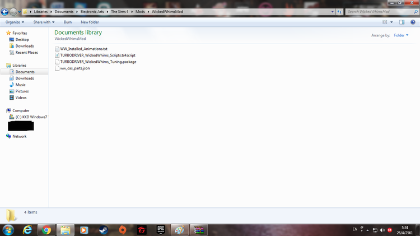The image size is (420, 236).
Task: Select Network in navigation pane
Action: (x=16, y=136)
